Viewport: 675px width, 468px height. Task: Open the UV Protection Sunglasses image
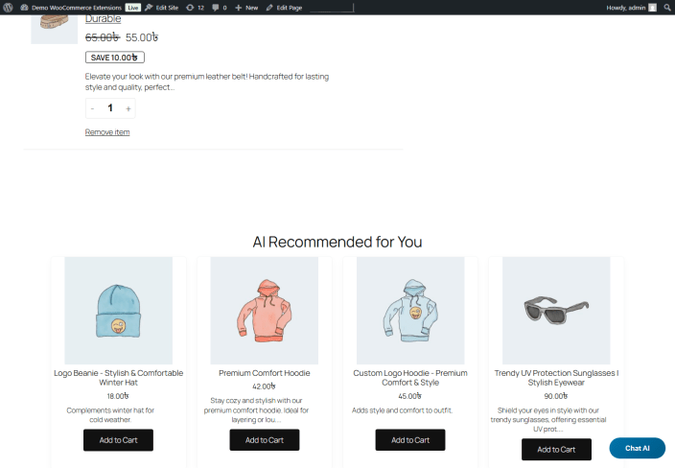point(556,311)
